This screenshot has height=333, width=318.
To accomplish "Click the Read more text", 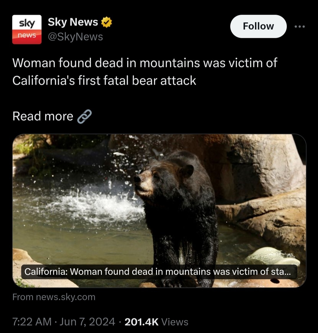I will (x=43, y=116).
